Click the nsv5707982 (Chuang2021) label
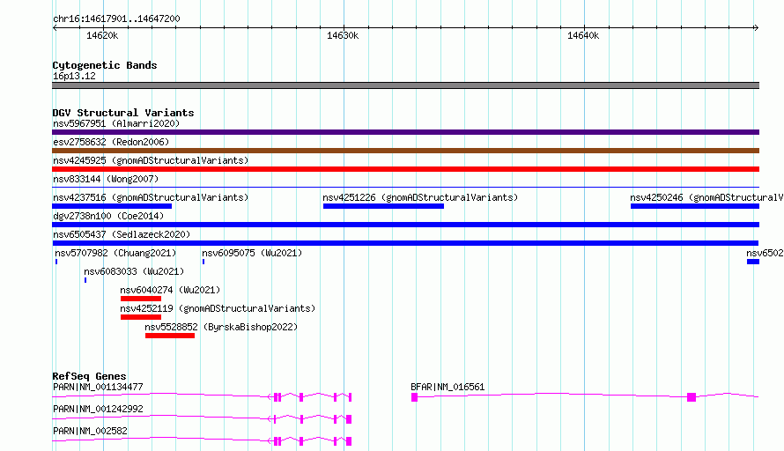 115,253
